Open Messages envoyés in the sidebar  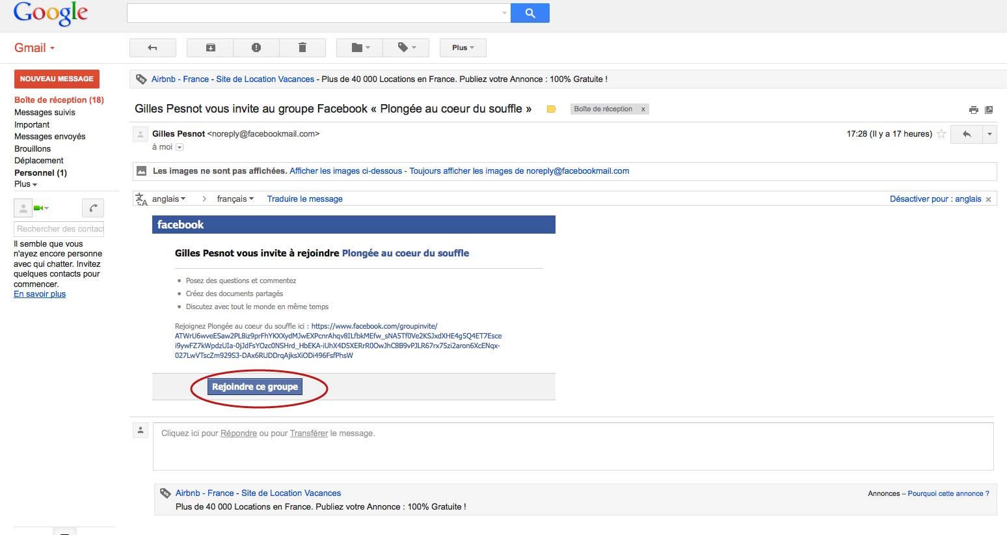pos(50,137)
